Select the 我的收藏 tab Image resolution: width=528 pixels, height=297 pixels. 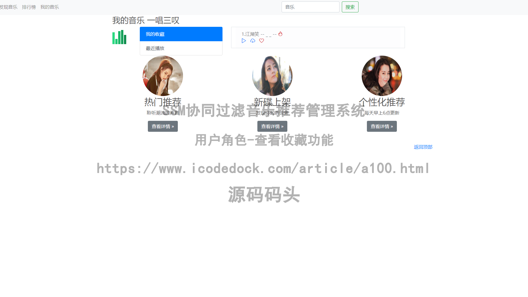181,34
